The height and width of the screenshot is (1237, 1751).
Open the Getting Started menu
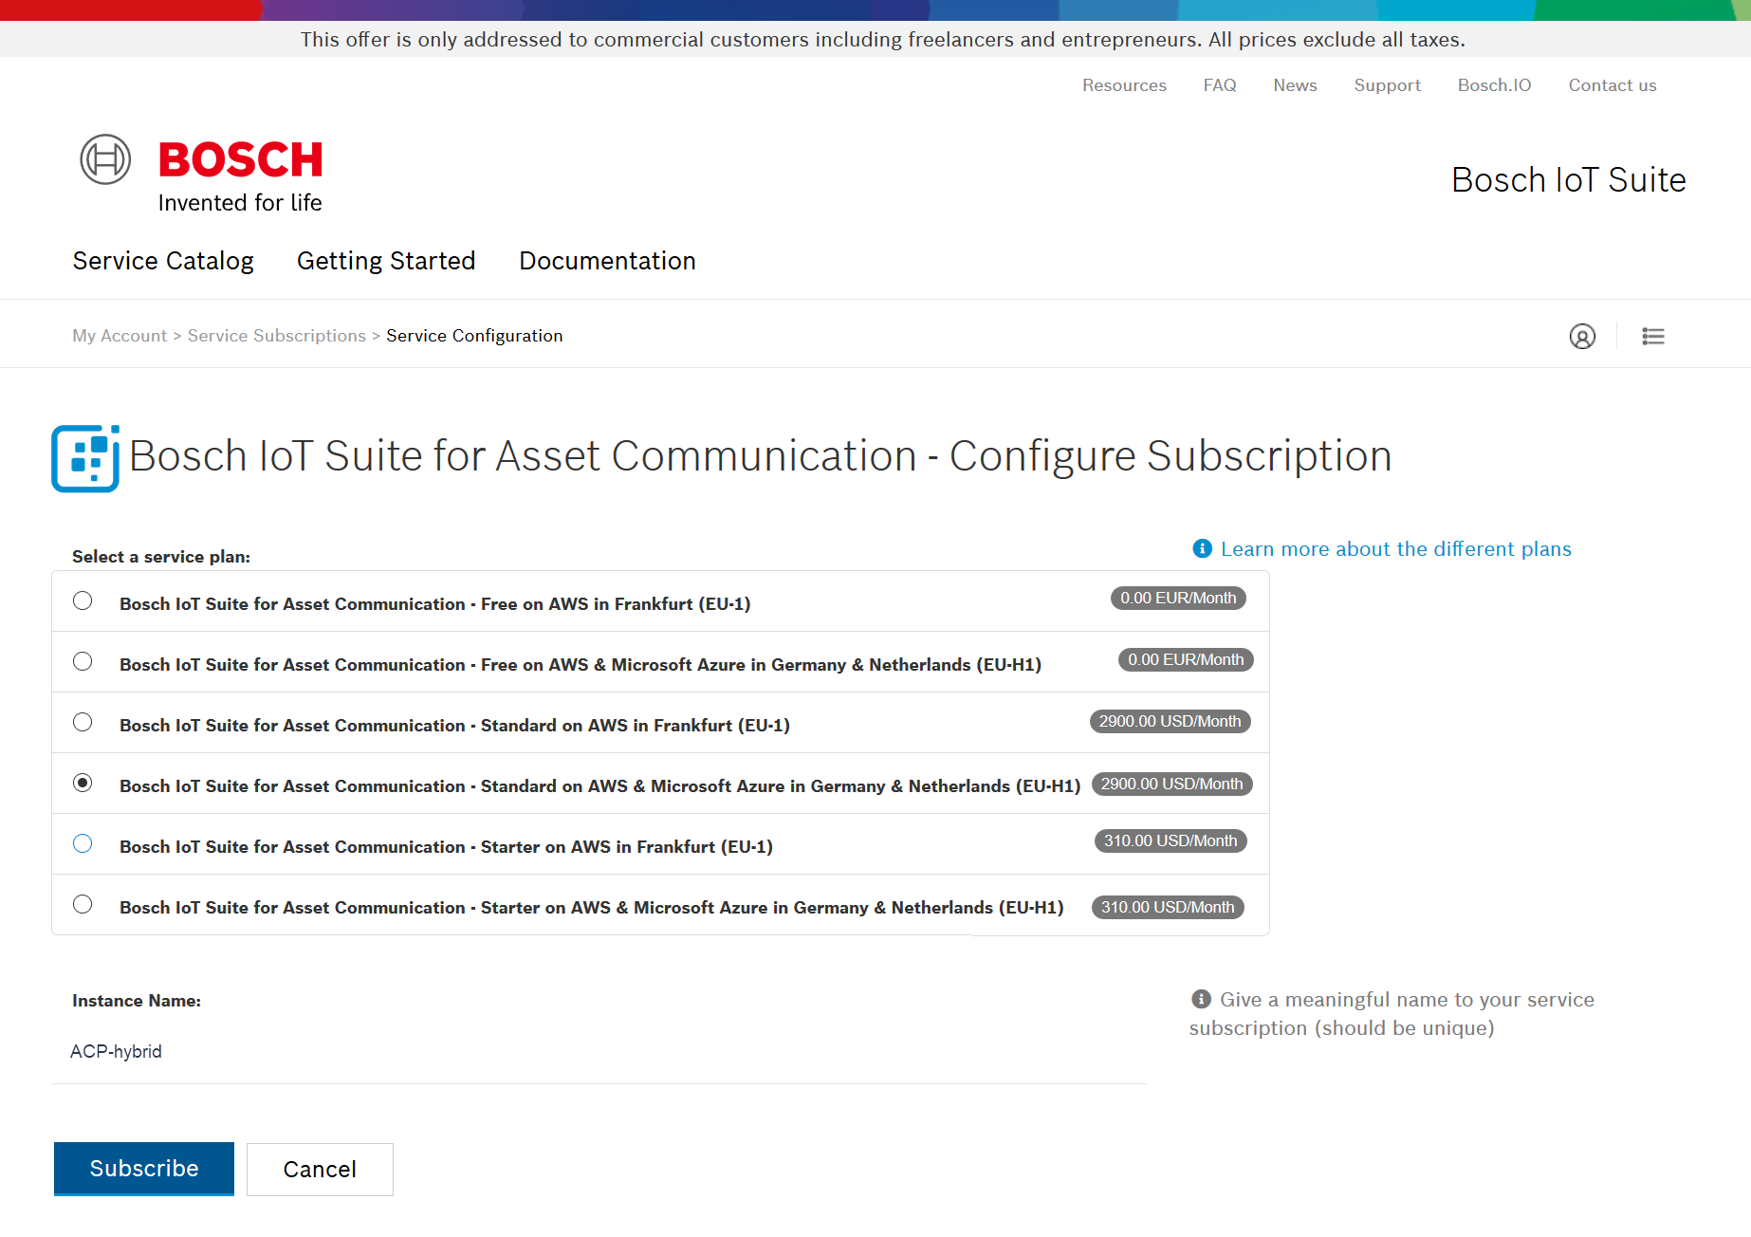point(386,261)
